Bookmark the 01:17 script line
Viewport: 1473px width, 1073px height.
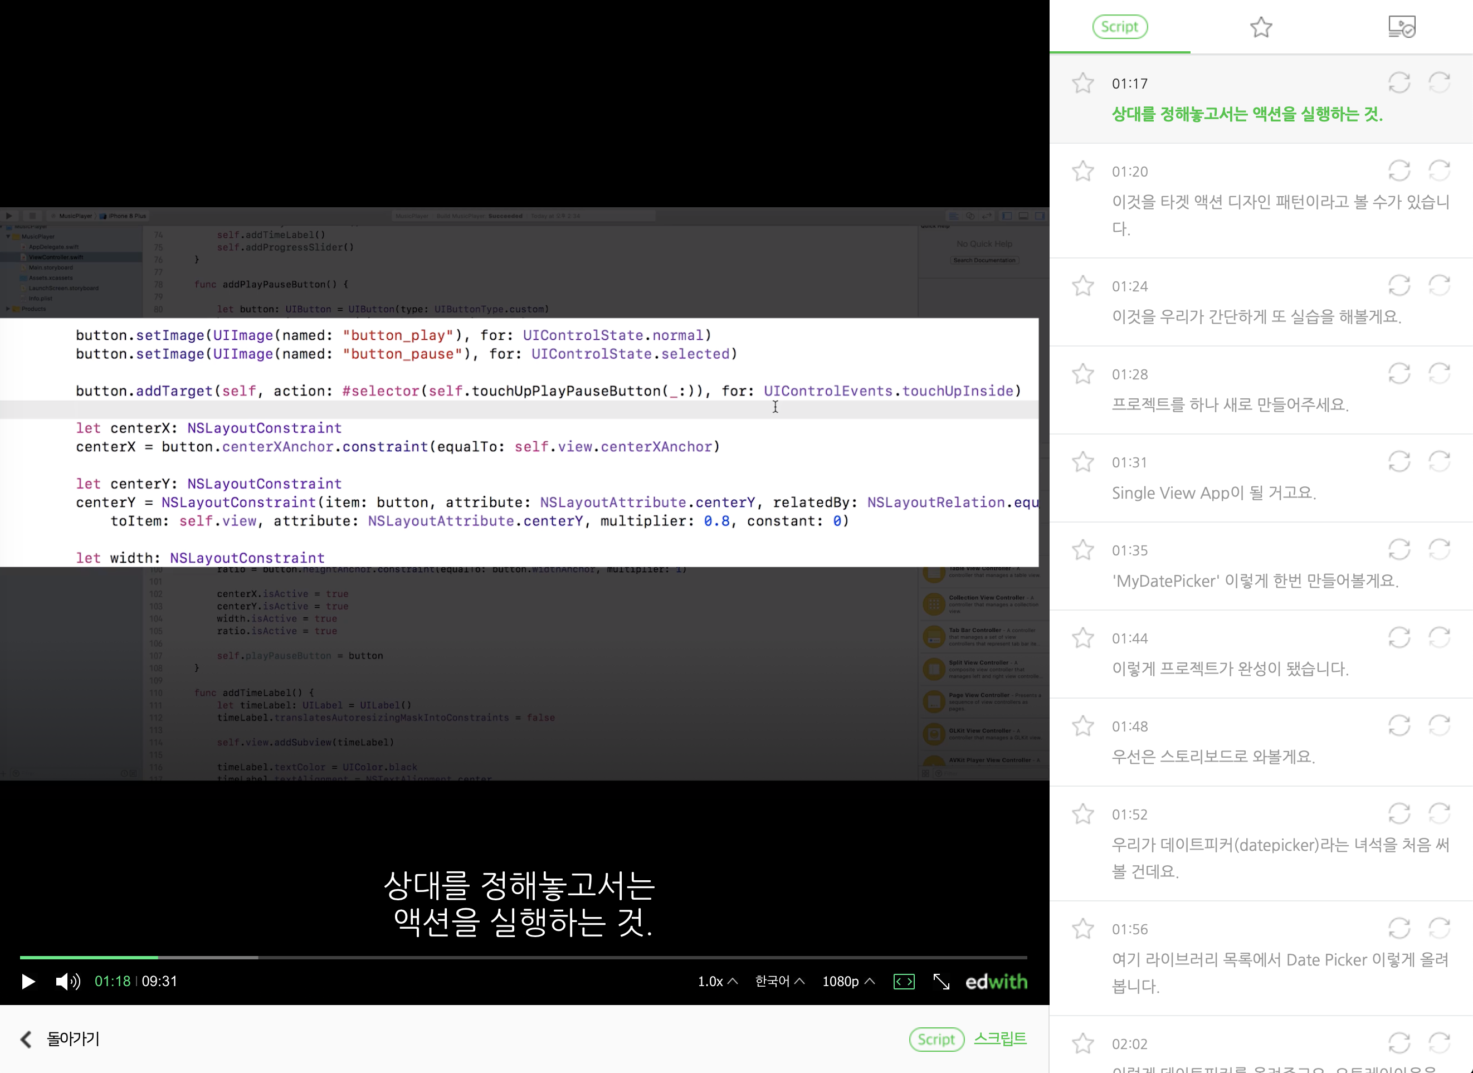coord(1082,83)
